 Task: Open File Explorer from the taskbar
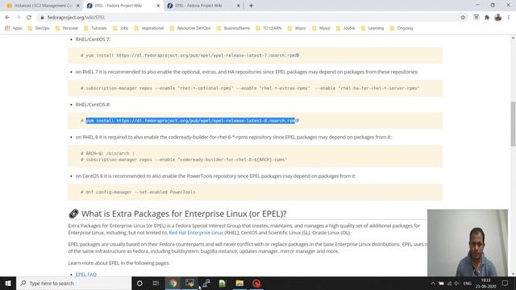coord(239,283)
